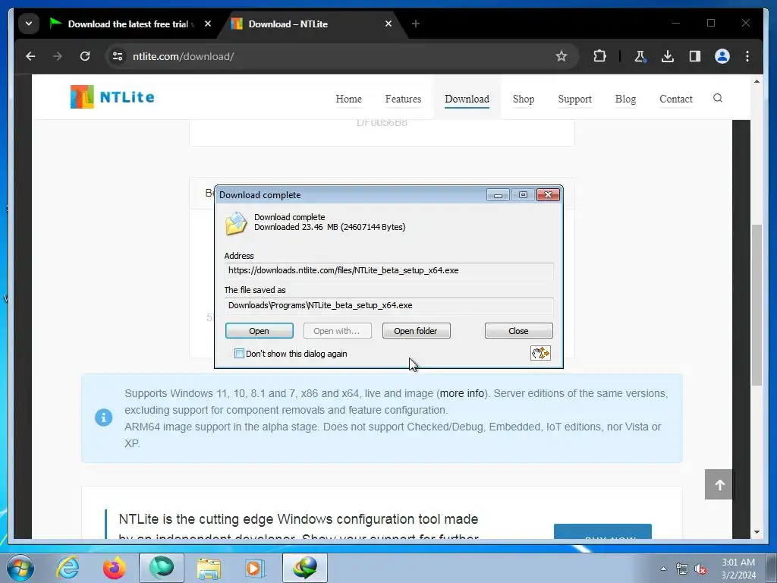
Task: Click the Address field with download URL
Action: (x=389, y=271)
